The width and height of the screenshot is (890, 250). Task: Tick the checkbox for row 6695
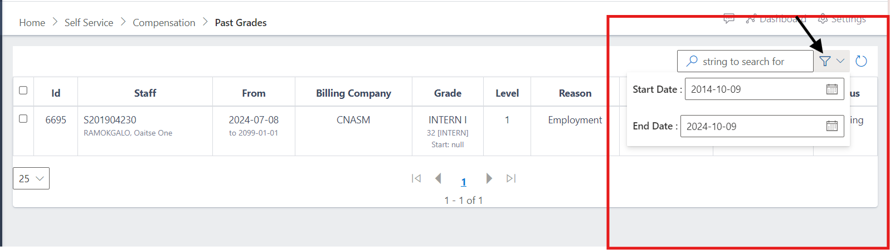(x=23, y=118)
